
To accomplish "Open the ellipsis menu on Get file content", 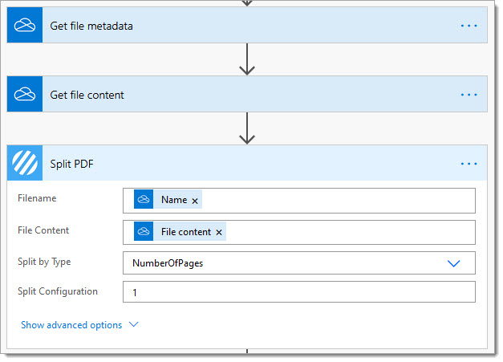I will pyautogui.click(x=469, y=95).
